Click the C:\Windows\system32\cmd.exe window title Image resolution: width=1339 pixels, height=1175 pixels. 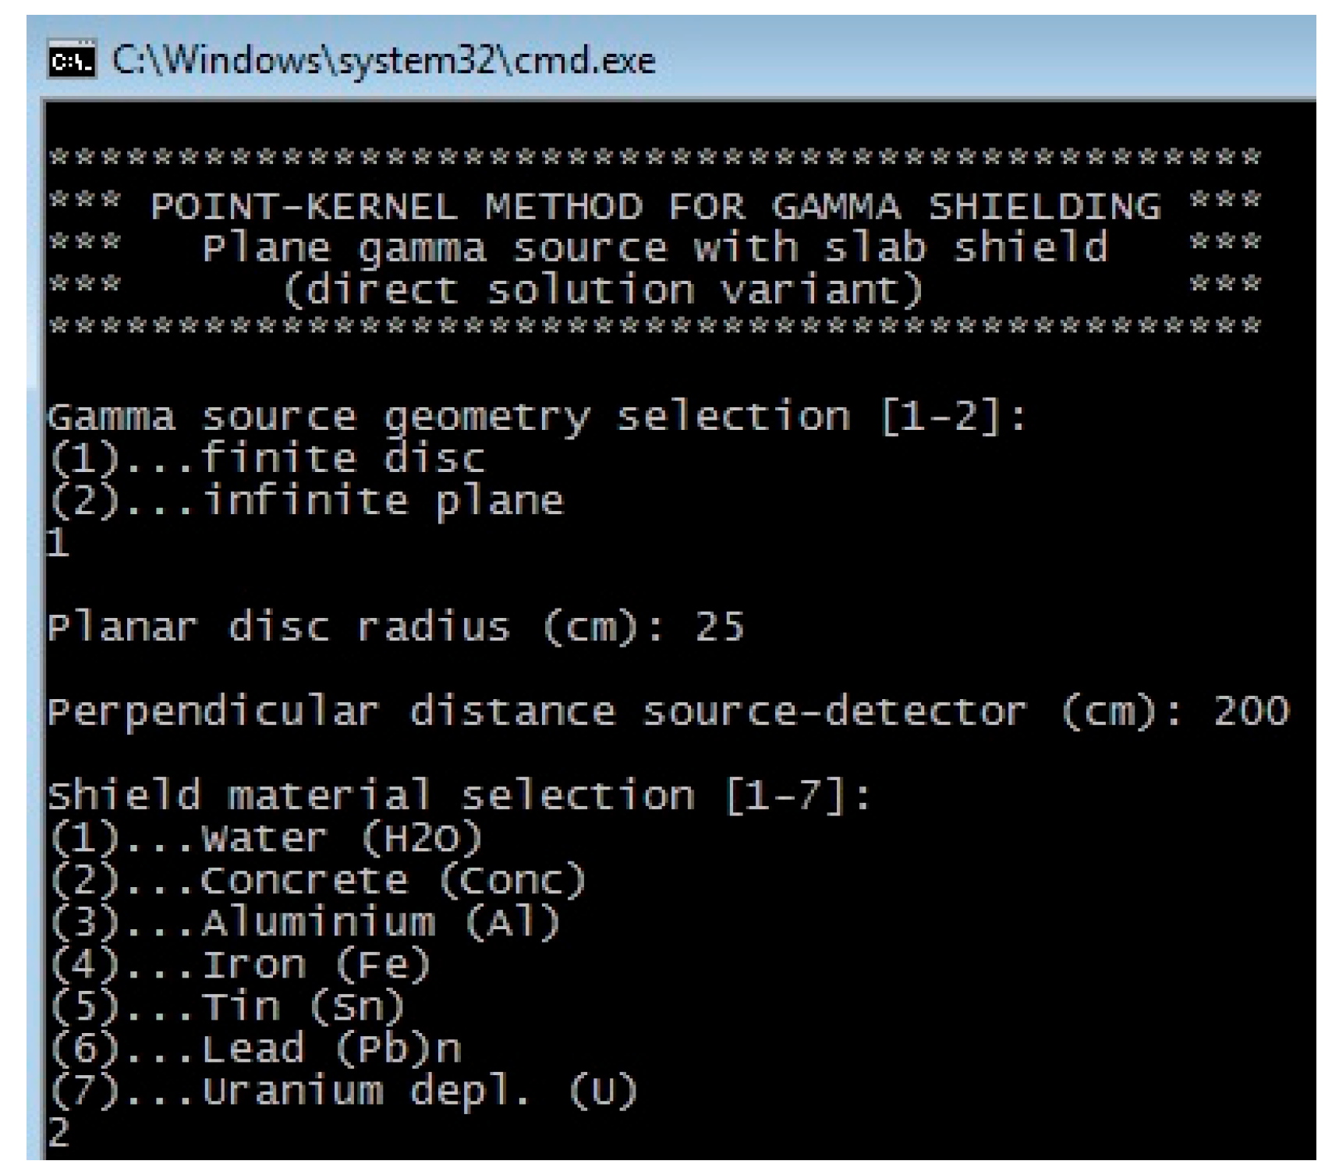(383, 61)
